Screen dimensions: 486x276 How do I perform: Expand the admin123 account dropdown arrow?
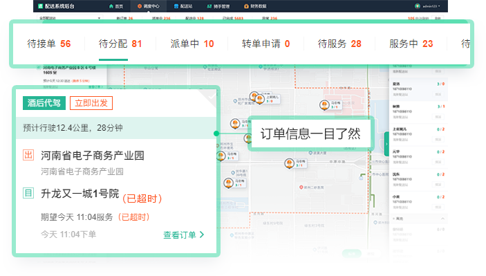(x=439, y=6)
